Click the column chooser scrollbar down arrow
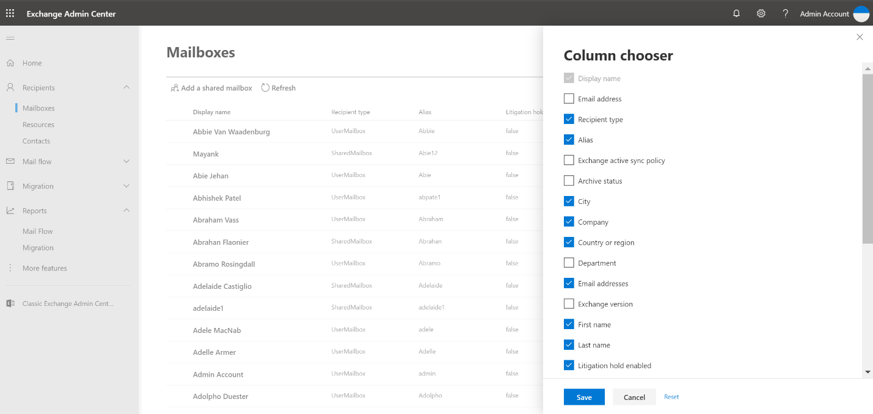The height and width of the screenshot is (414, 873). (868, 372)
